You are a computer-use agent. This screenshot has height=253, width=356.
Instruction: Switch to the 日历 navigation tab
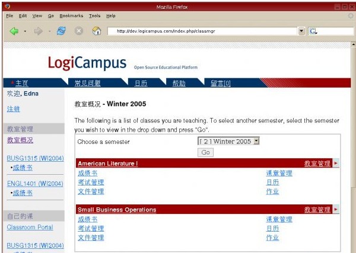(141, 83)
